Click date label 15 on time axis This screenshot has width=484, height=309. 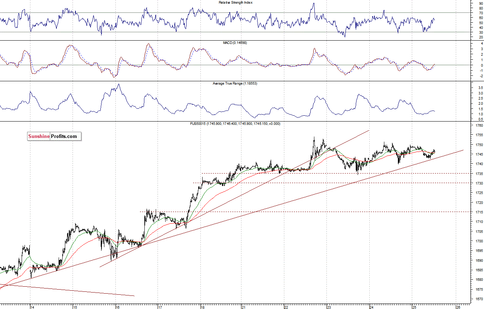[74, 307]
